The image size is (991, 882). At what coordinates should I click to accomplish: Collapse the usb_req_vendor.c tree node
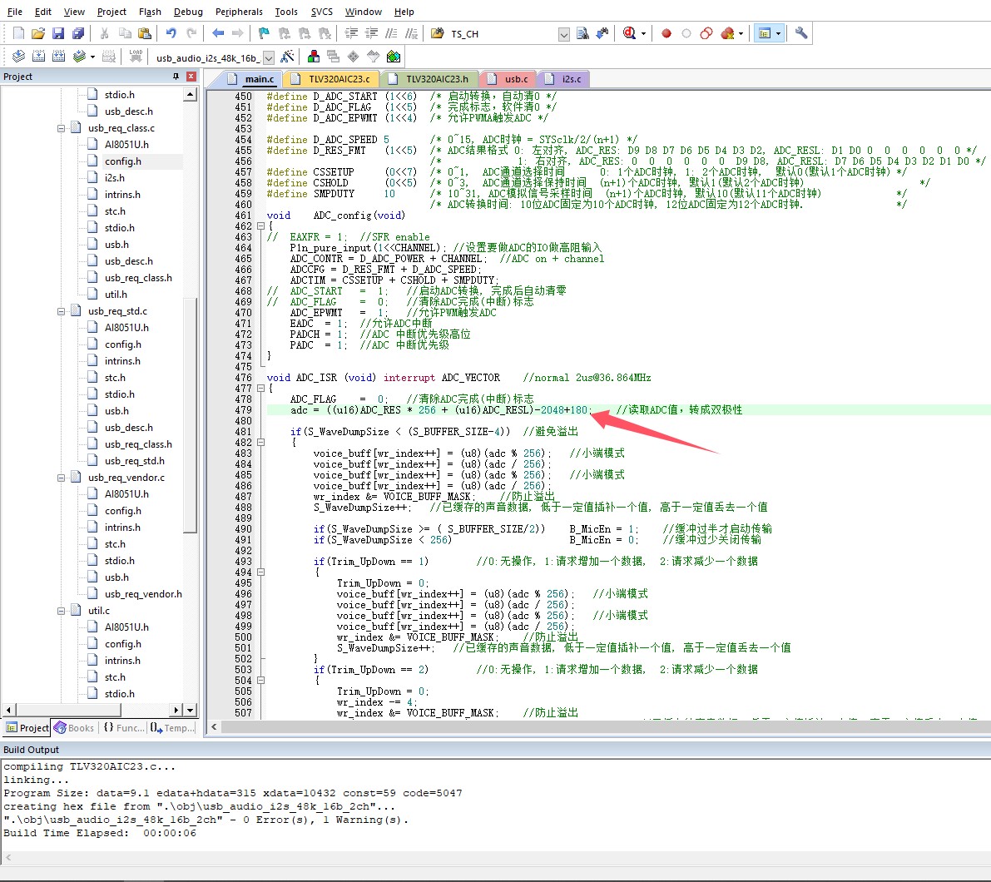(x=62, y=478)
